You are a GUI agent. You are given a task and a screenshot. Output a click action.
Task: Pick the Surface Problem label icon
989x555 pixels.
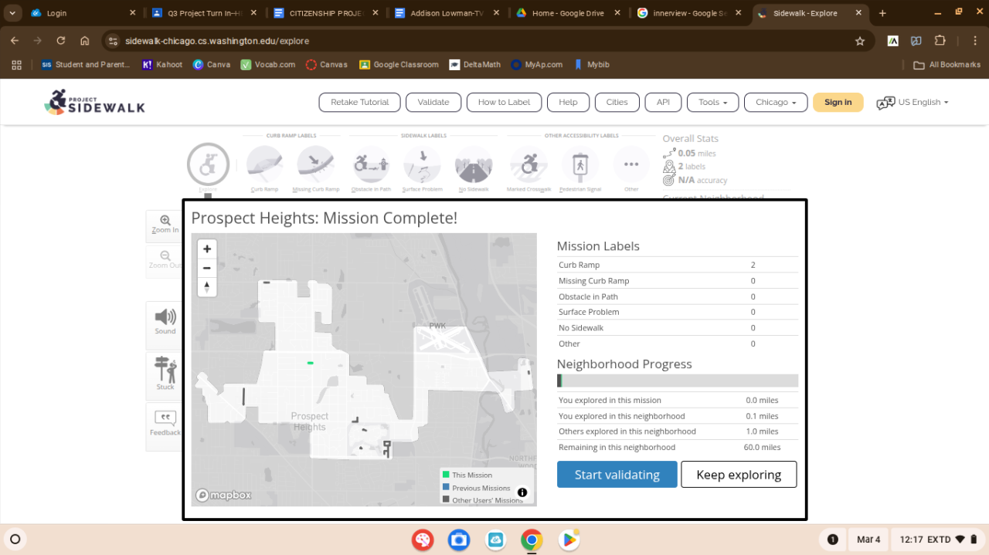pos(422,164)
